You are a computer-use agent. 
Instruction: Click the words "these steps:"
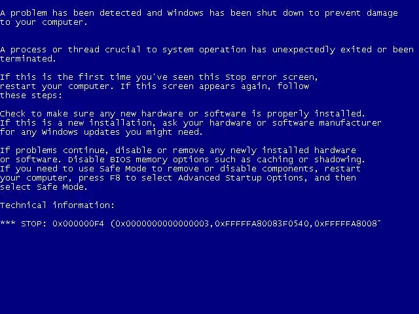pos(31,96)
